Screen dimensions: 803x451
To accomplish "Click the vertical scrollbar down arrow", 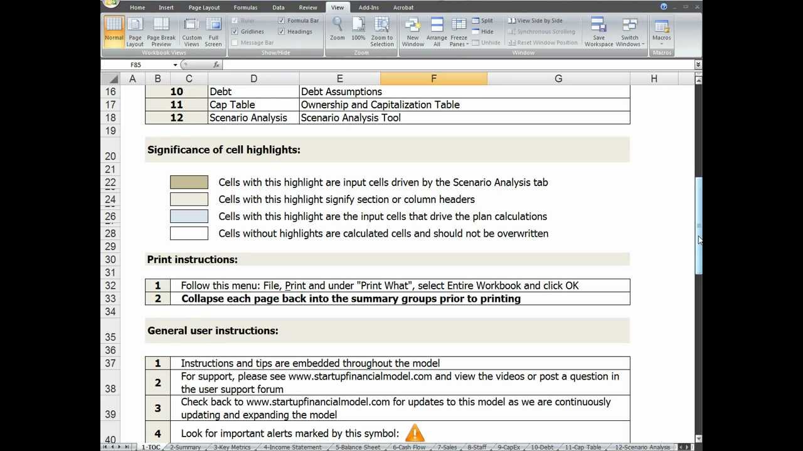I will 698,438.
